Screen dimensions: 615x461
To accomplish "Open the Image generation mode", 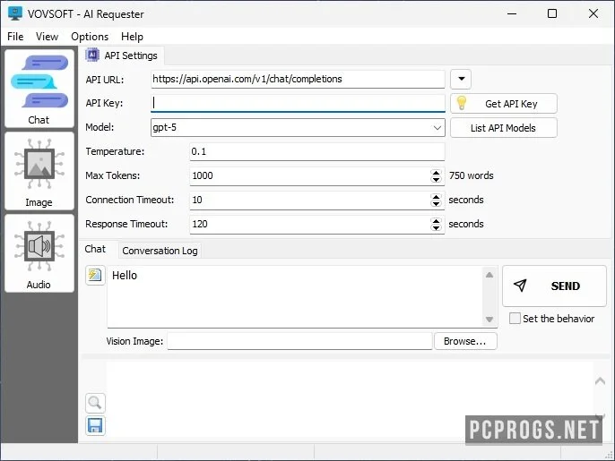I will 39,171.
